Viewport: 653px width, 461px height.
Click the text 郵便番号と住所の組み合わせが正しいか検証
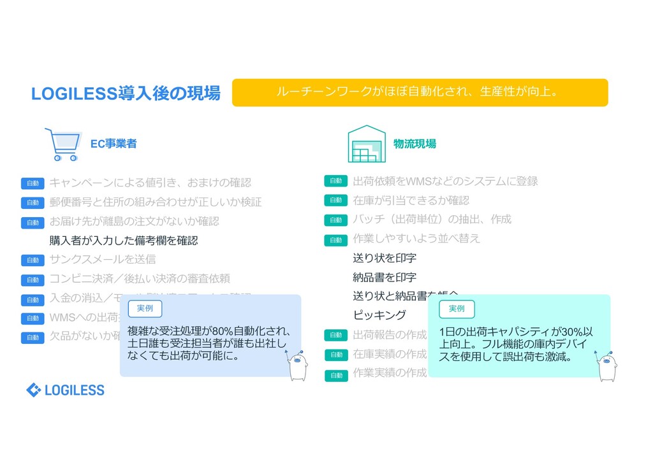pyautogui.click(x=156, y=202)
